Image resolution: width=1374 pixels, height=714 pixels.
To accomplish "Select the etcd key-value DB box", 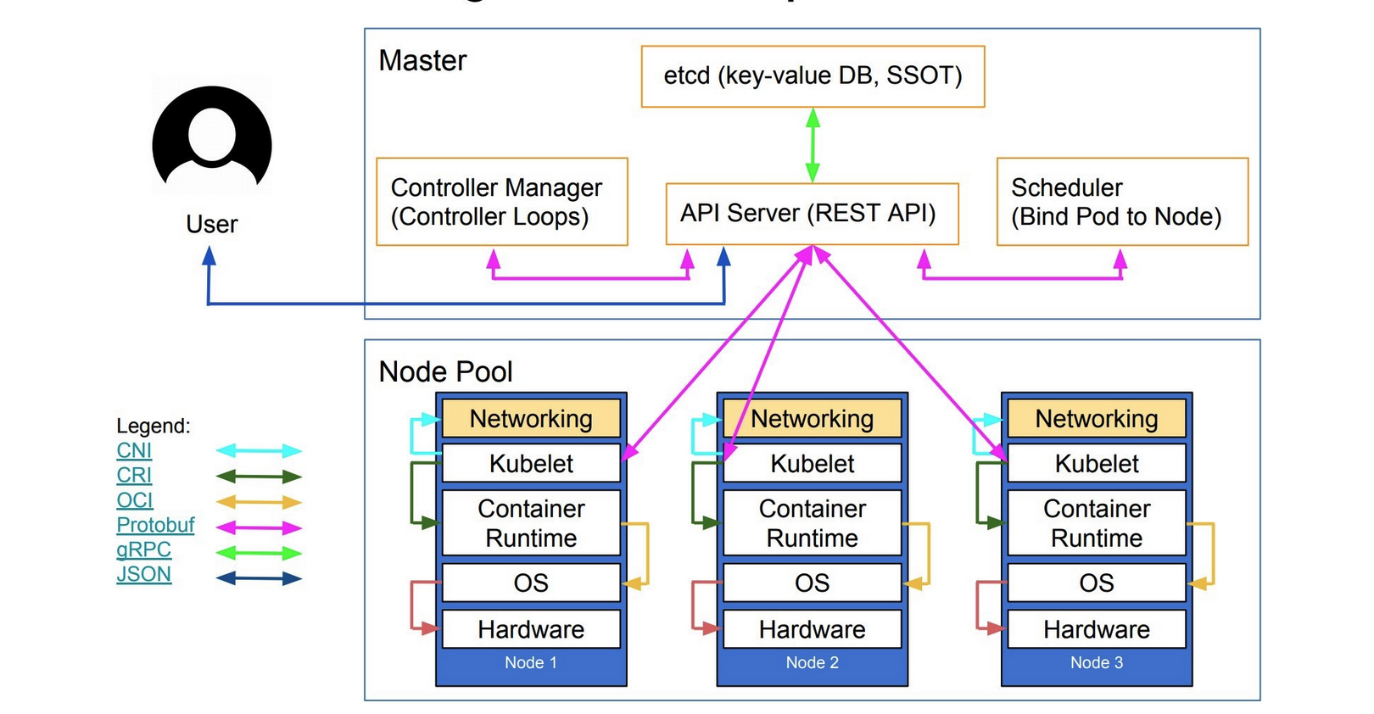I will click(x=813, y=76).
